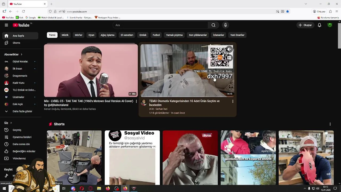The image size is (341, 192).
Task: Click the YouTube logo
Action: pyautogui.click(x=21, y=25)
